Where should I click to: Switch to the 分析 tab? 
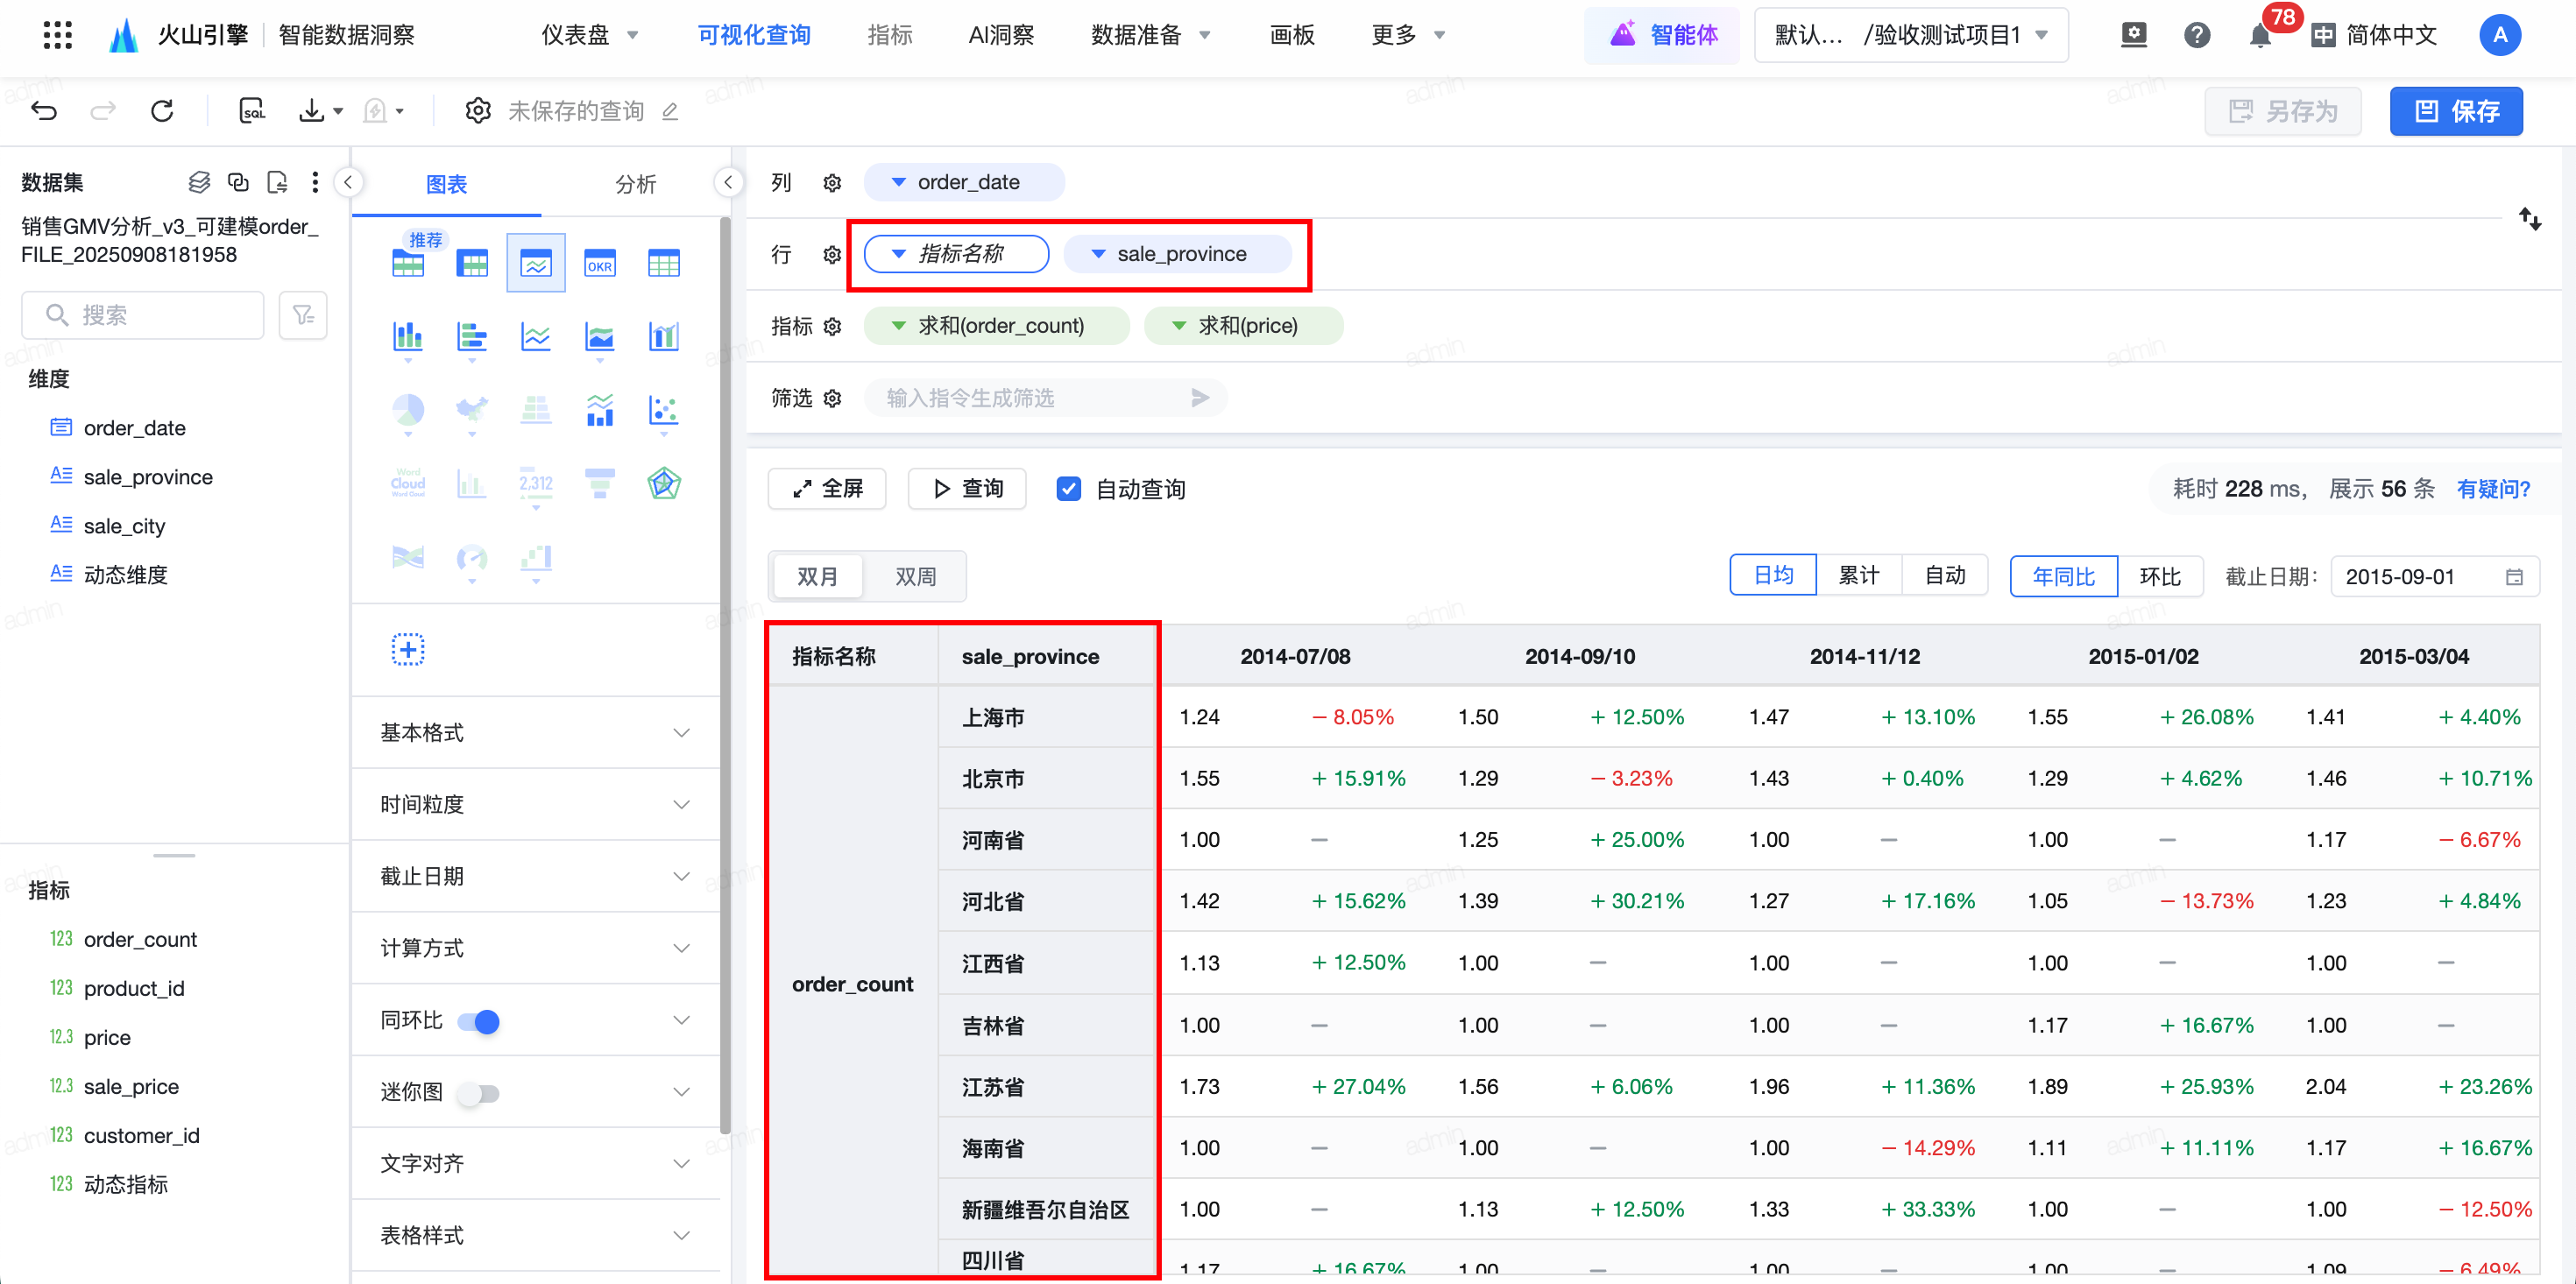[635, 184]
